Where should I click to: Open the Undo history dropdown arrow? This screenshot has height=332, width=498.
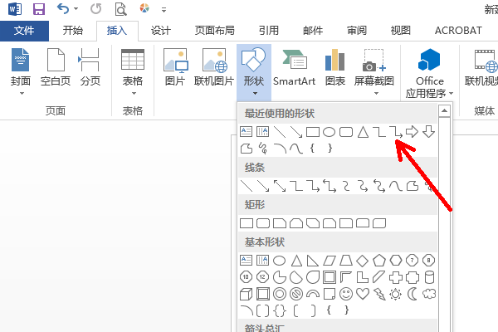(x=76, y=9)
